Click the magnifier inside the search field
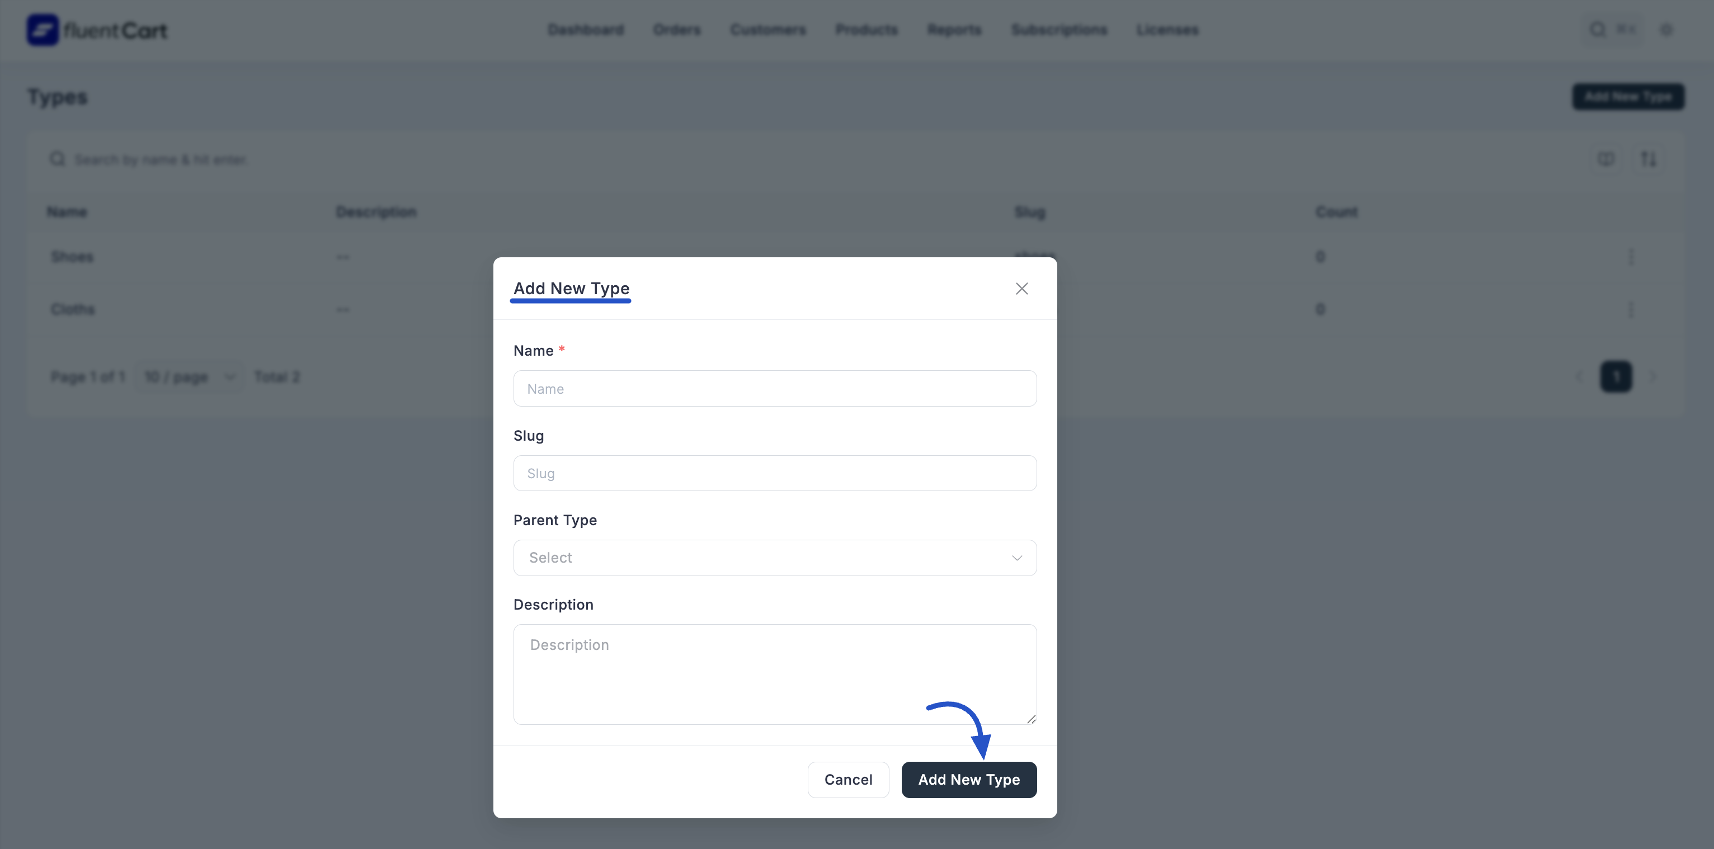 (x=57, y=159)
